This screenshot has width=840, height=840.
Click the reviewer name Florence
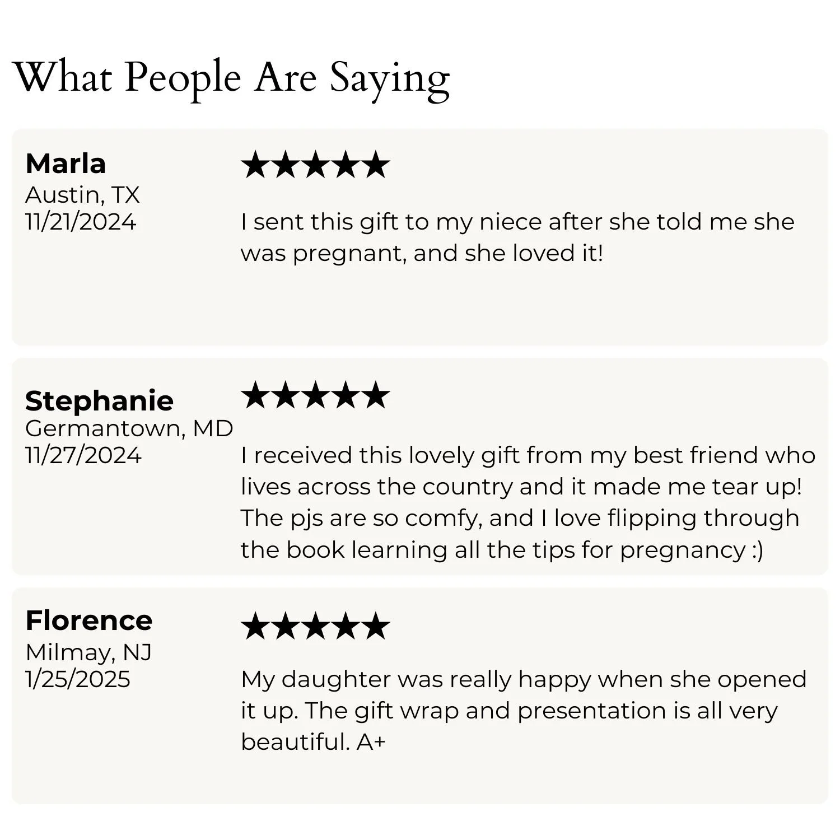[89, 620]
